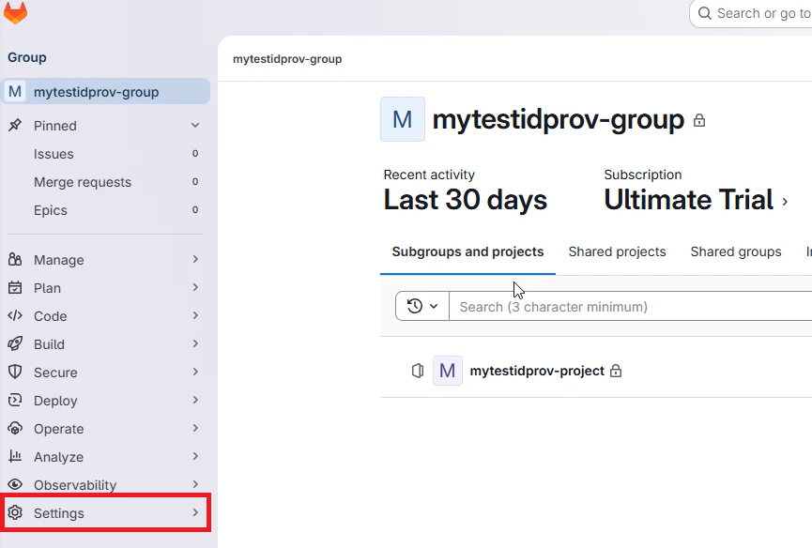Open Epics in pinned sidebar
The image size is (812, 548).
[106, 210]
